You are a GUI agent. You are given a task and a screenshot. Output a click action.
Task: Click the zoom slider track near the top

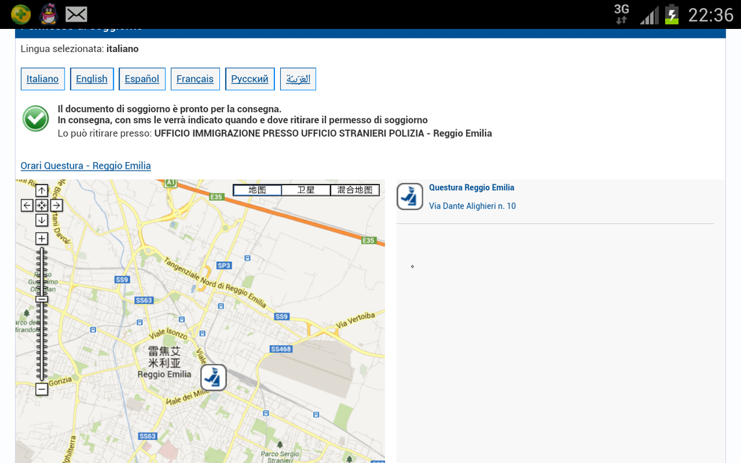41,255
